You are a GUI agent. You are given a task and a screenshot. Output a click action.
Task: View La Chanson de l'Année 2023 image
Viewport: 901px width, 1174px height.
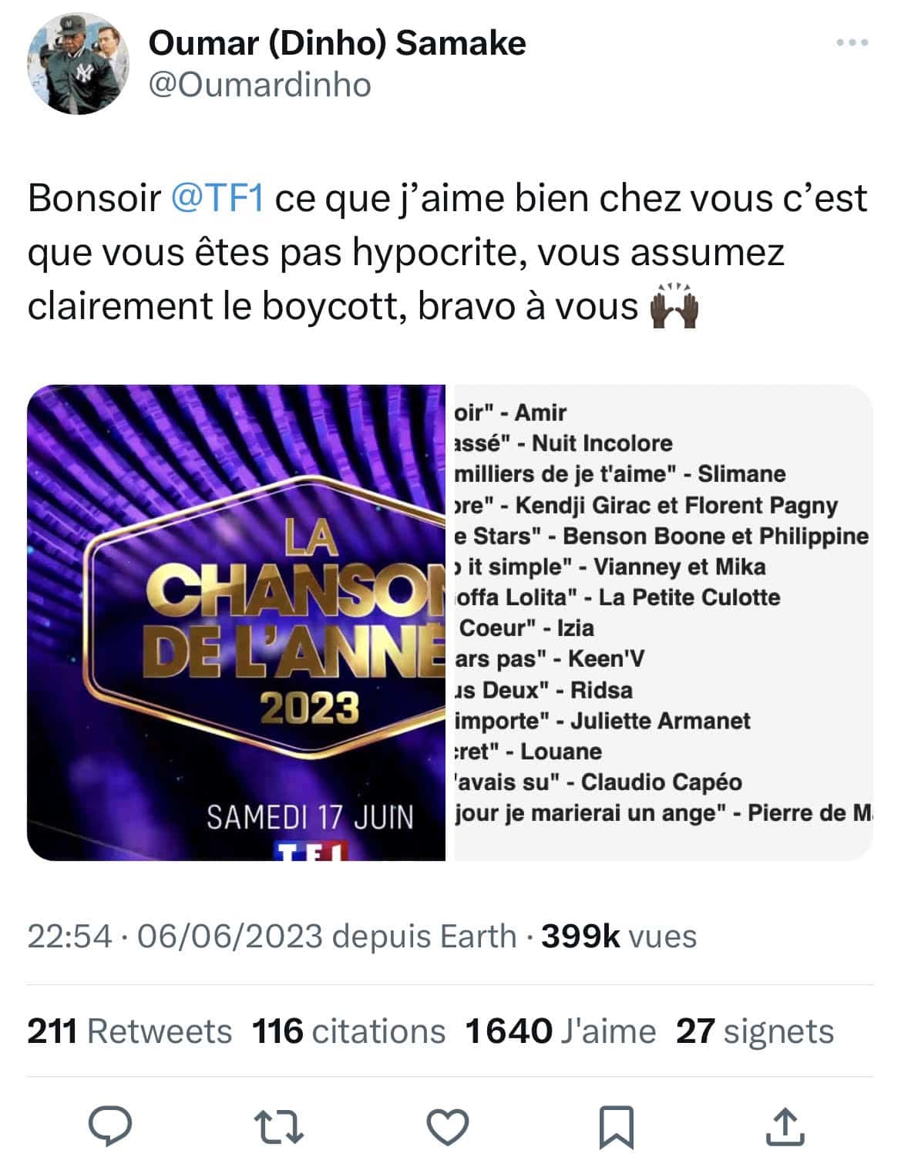(236, 622)
